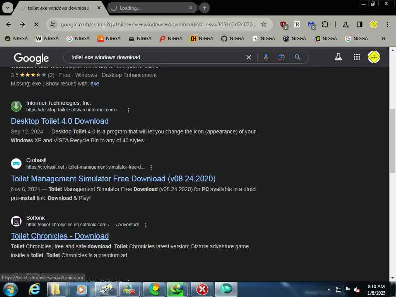Click the Google search query field
The width and height of the screenshot is (396, 297).
[156, 57]
